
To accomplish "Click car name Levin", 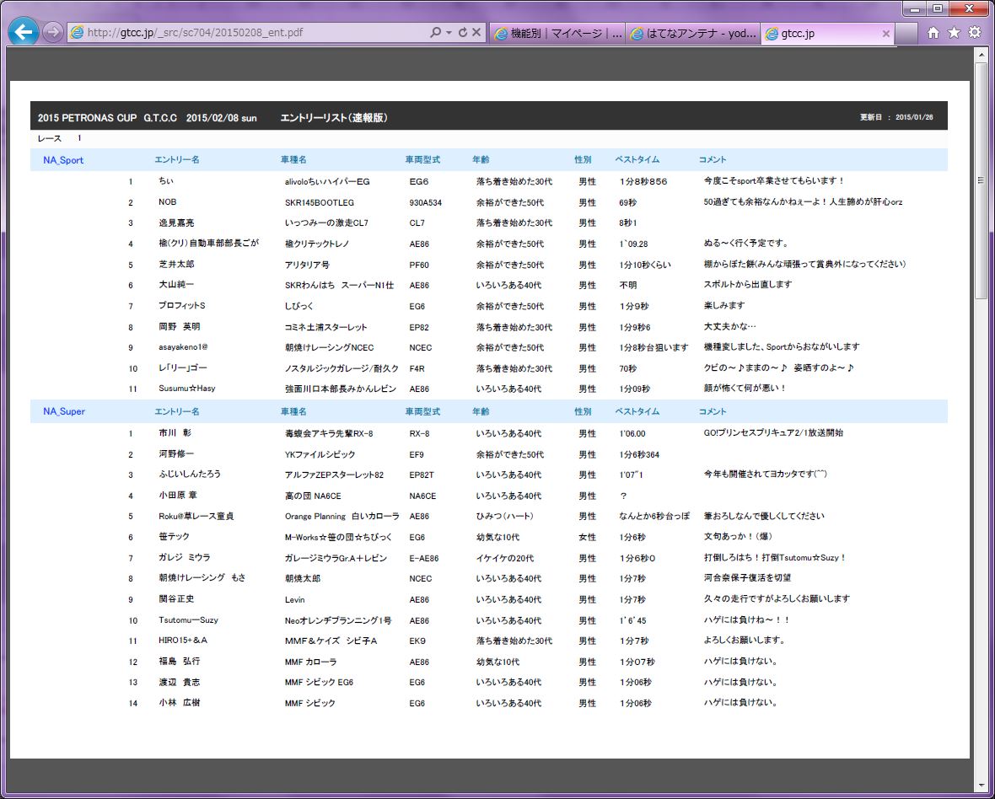I will 294,600.
